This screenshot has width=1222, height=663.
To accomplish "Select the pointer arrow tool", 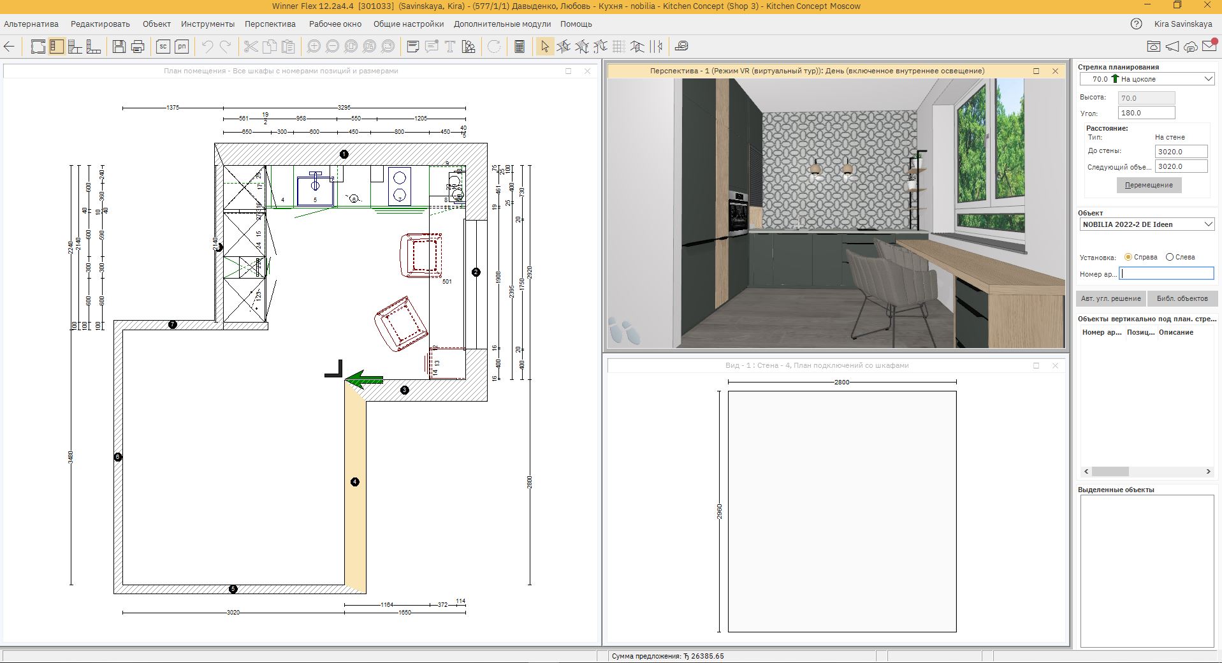I will (544, 47).
